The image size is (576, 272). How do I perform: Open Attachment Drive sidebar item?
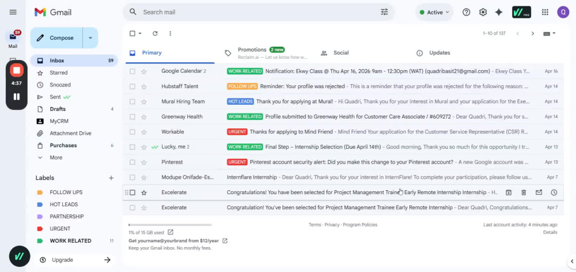point(70,134)
